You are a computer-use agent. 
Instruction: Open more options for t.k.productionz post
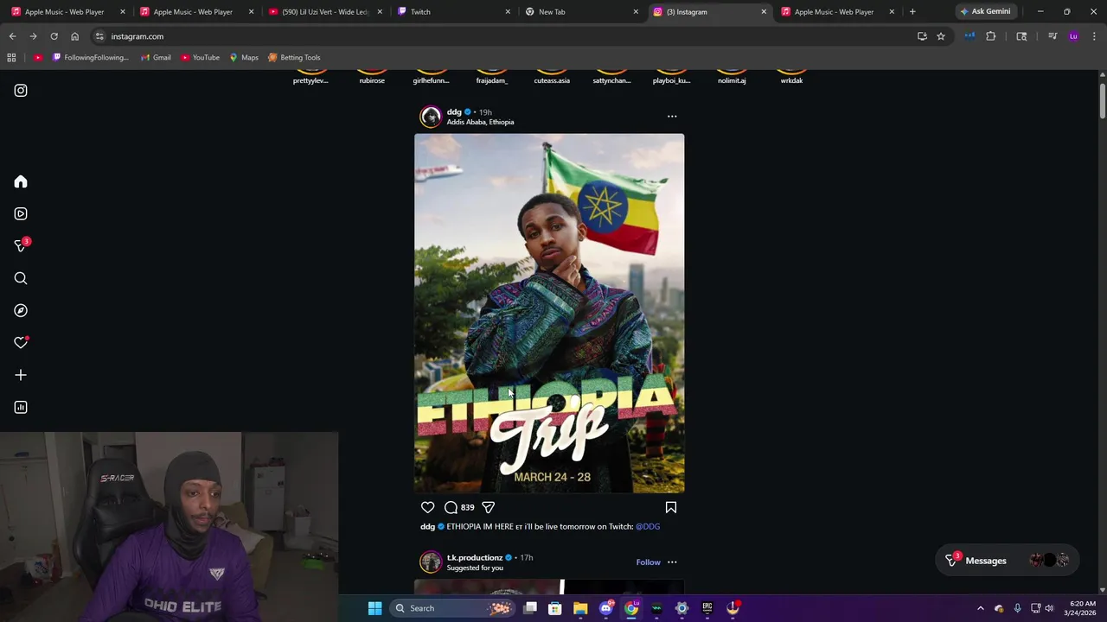[x=672, y=562]
